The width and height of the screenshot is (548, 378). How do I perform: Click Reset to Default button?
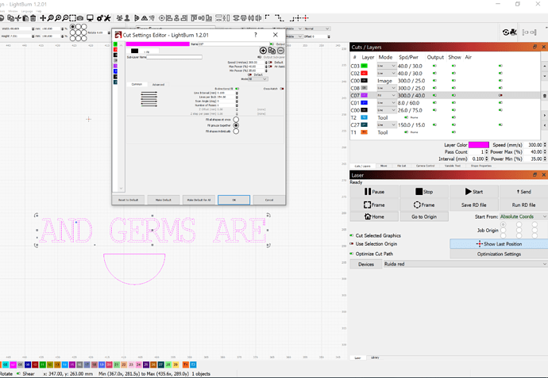128,200
